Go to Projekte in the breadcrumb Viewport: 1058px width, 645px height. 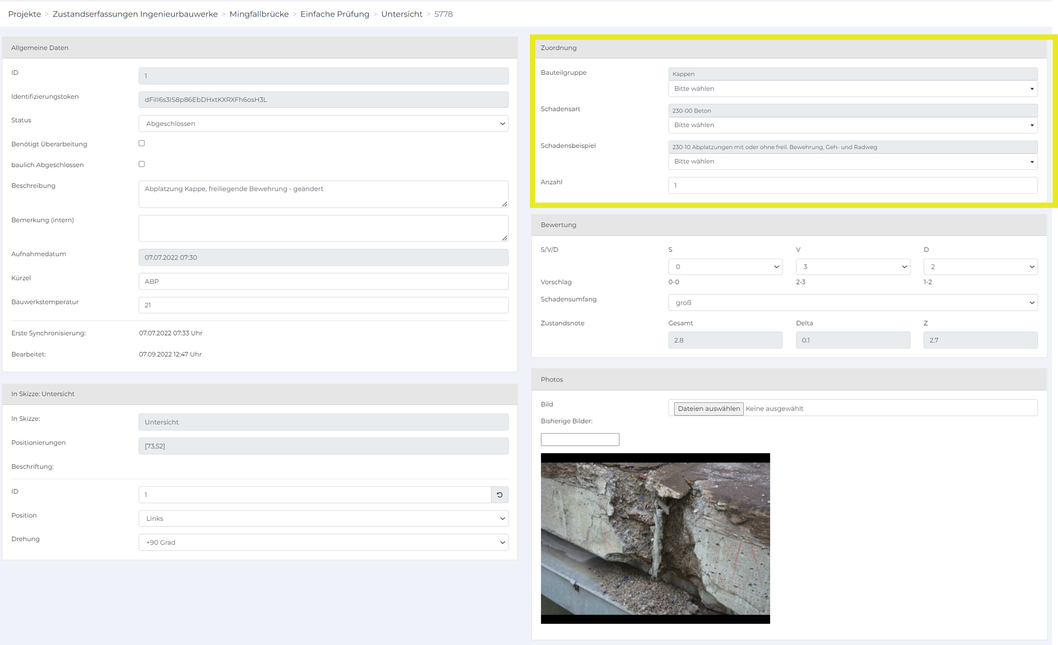[x=25, y=14]
